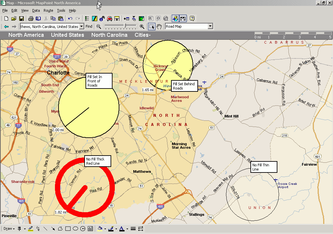333x234 pixels.
Task: Click the Find button
Action: (x=89, y=26)
